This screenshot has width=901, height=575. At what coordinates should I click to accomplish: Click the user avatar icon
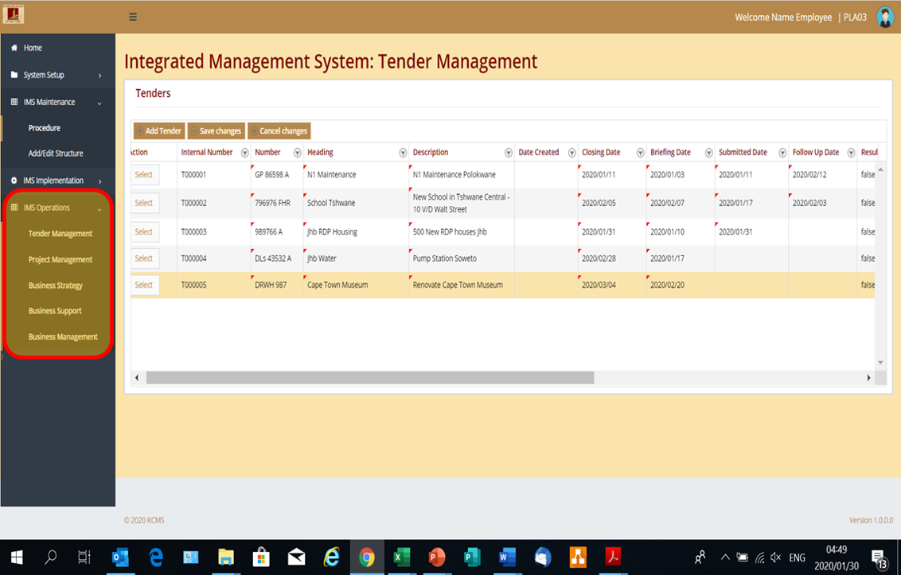(x=885, y=17)
